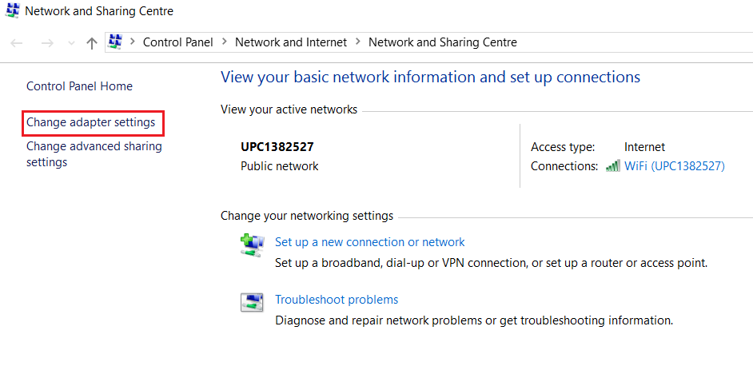Click empty space in the address bar
The image size is (753, 374).
click(634, 42)
